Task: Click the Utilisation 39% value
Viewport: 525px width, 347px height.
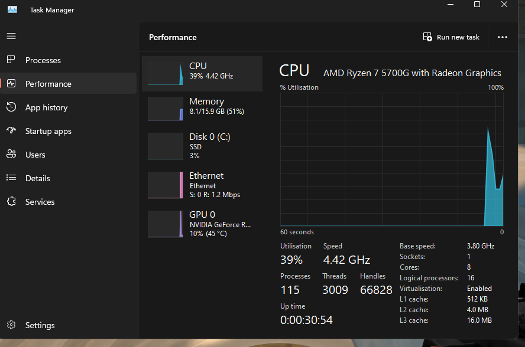Action: pyautogui.click(x=291, y=260)
